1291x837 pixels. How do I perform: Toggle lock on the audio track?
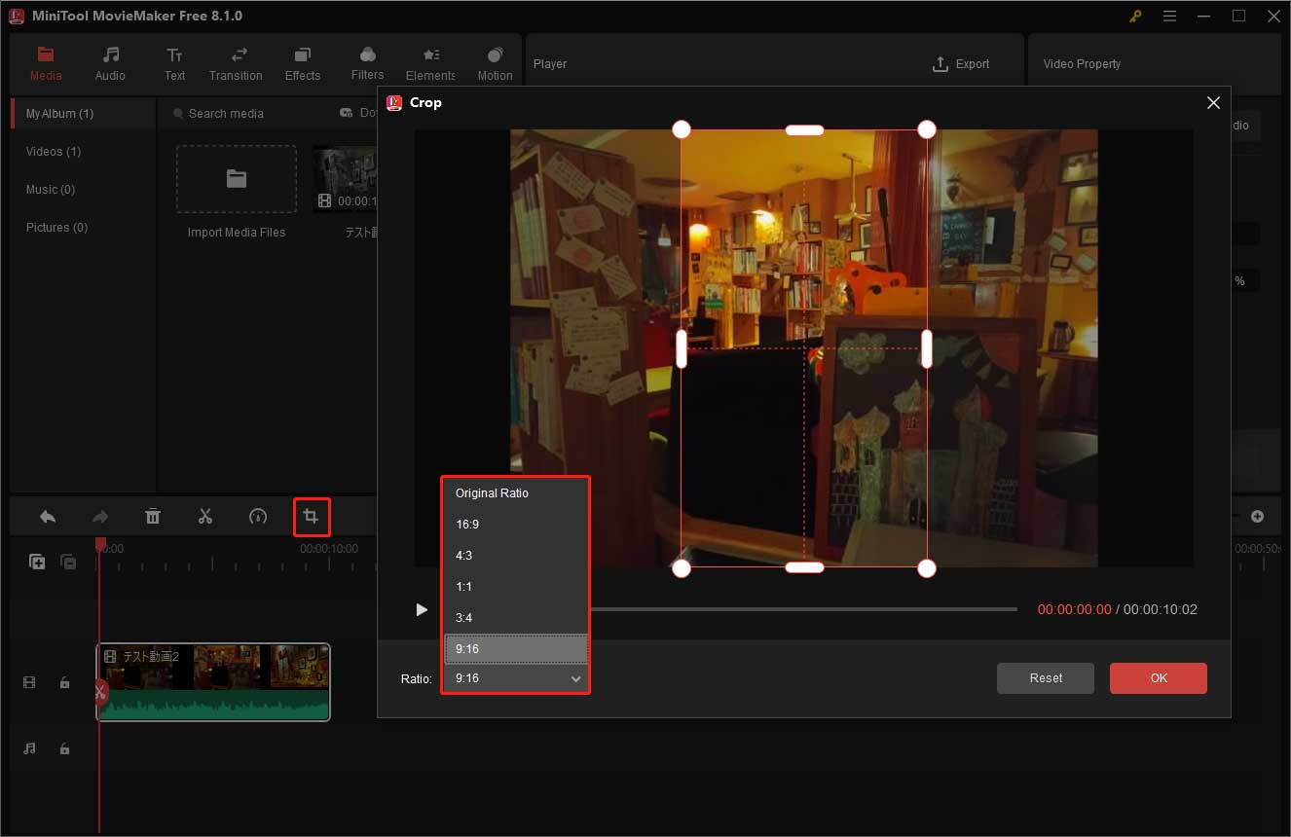[x=64, y=748]
